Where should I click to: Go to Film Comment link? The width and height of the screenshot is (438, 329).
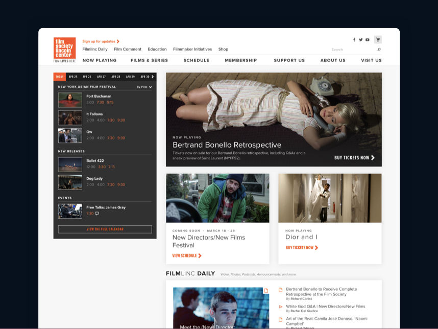point(128,49)
